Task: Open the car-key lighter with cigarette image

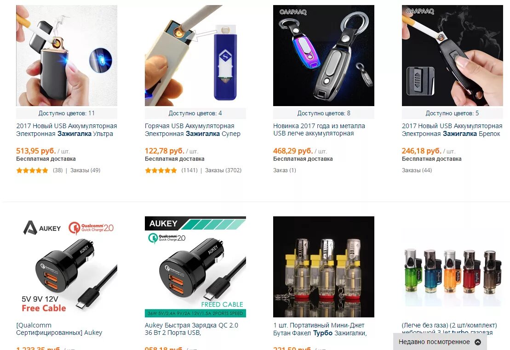Action: pyautogui.click(x=453, y=55)
